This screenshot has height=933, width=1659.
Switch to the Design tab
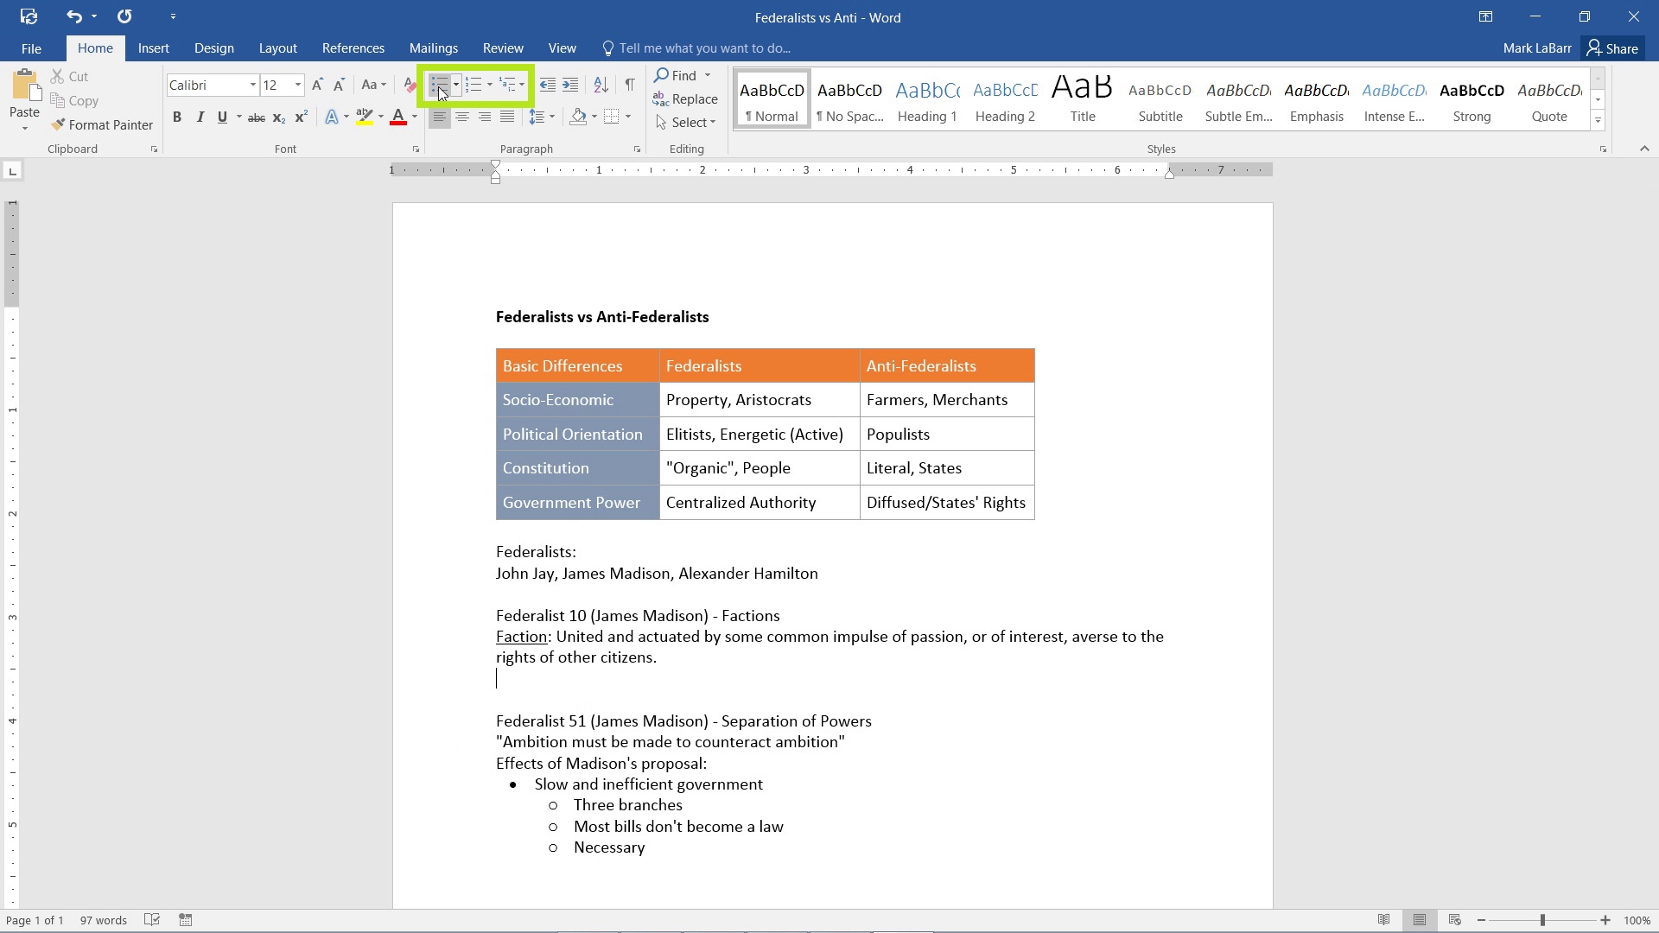click(214, 48)
